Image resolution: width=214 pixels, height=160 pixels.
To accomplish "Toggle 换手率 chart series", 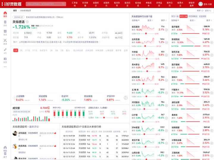I will point(118,50).
